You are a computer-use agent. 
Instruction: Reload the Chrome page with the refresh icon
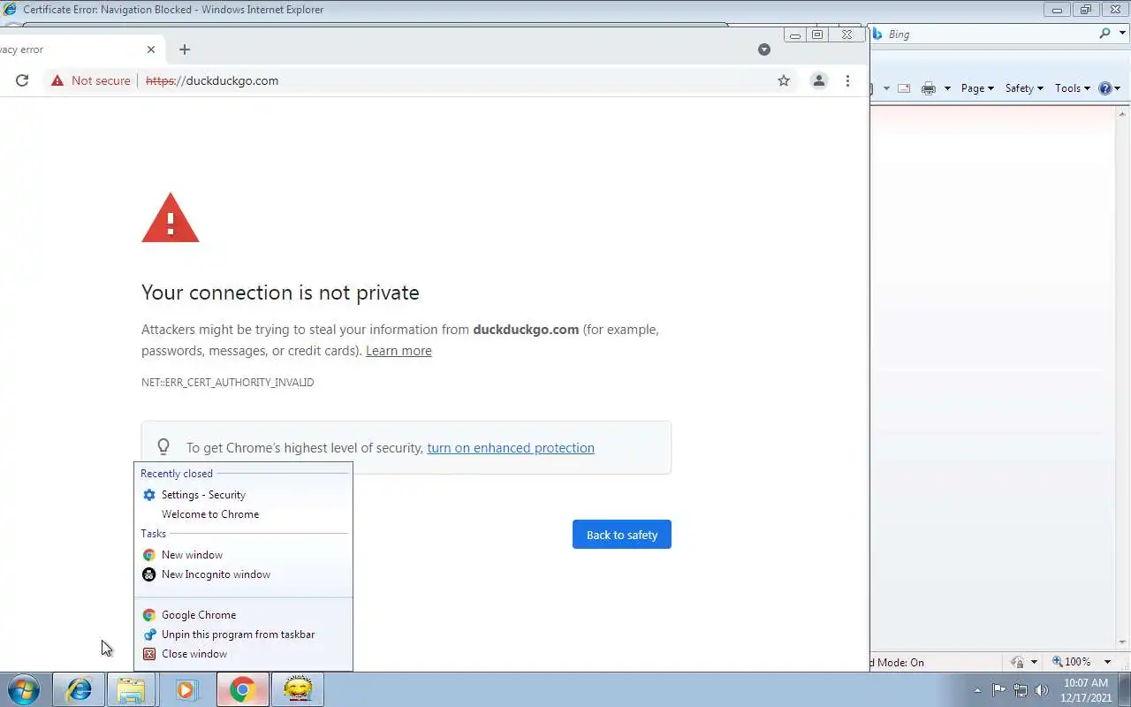tap(22, 80)
